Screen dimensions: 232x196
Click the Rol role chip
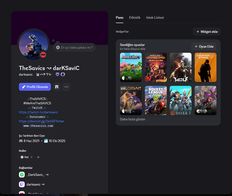coord(26,157)
